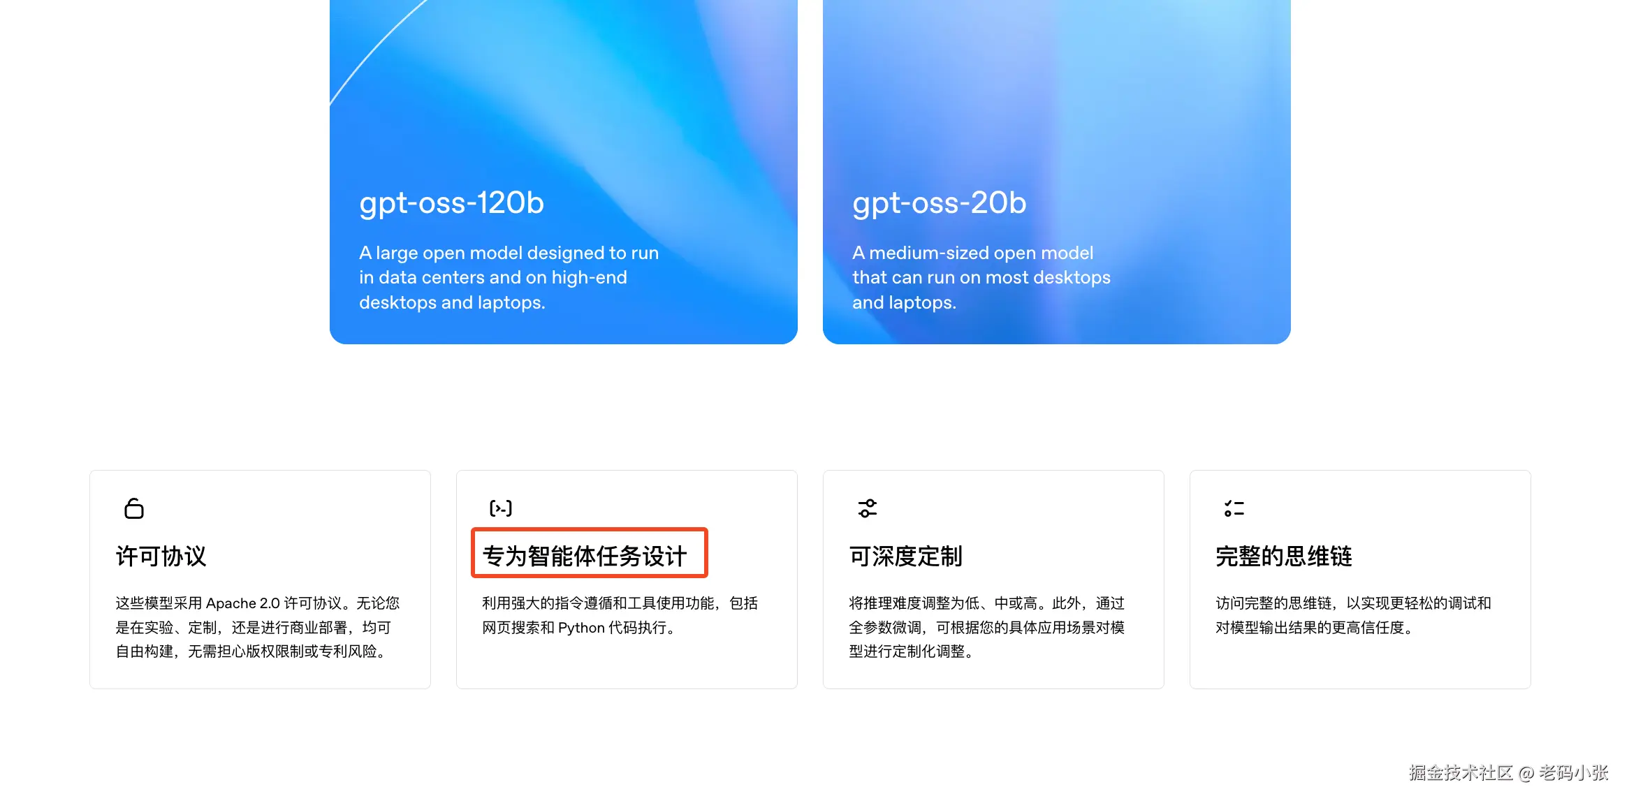The image size is (1629, 803).
Task: Open the gpt-oss-20b model card
Action: pos(1057,172)
